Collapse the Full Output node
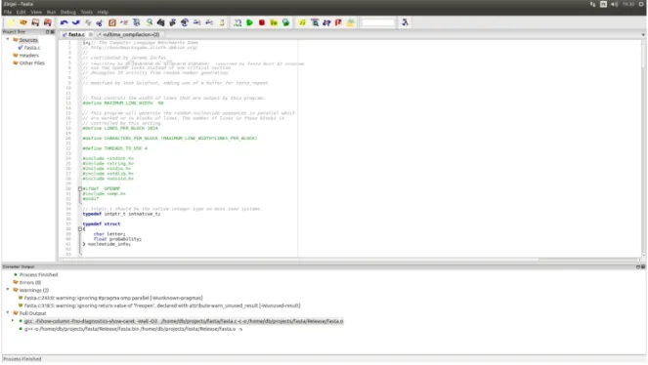The height and width of the screenshot is (365, 648). point(8,313)
